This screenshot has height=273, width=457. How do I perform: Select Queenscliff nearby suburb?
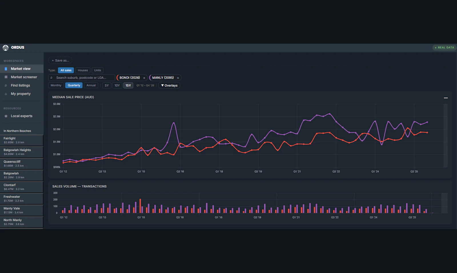pos(21,164)
